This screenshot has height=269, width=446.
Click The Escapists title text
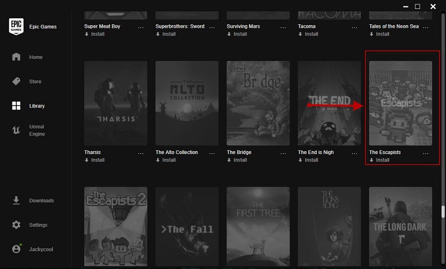385,153
